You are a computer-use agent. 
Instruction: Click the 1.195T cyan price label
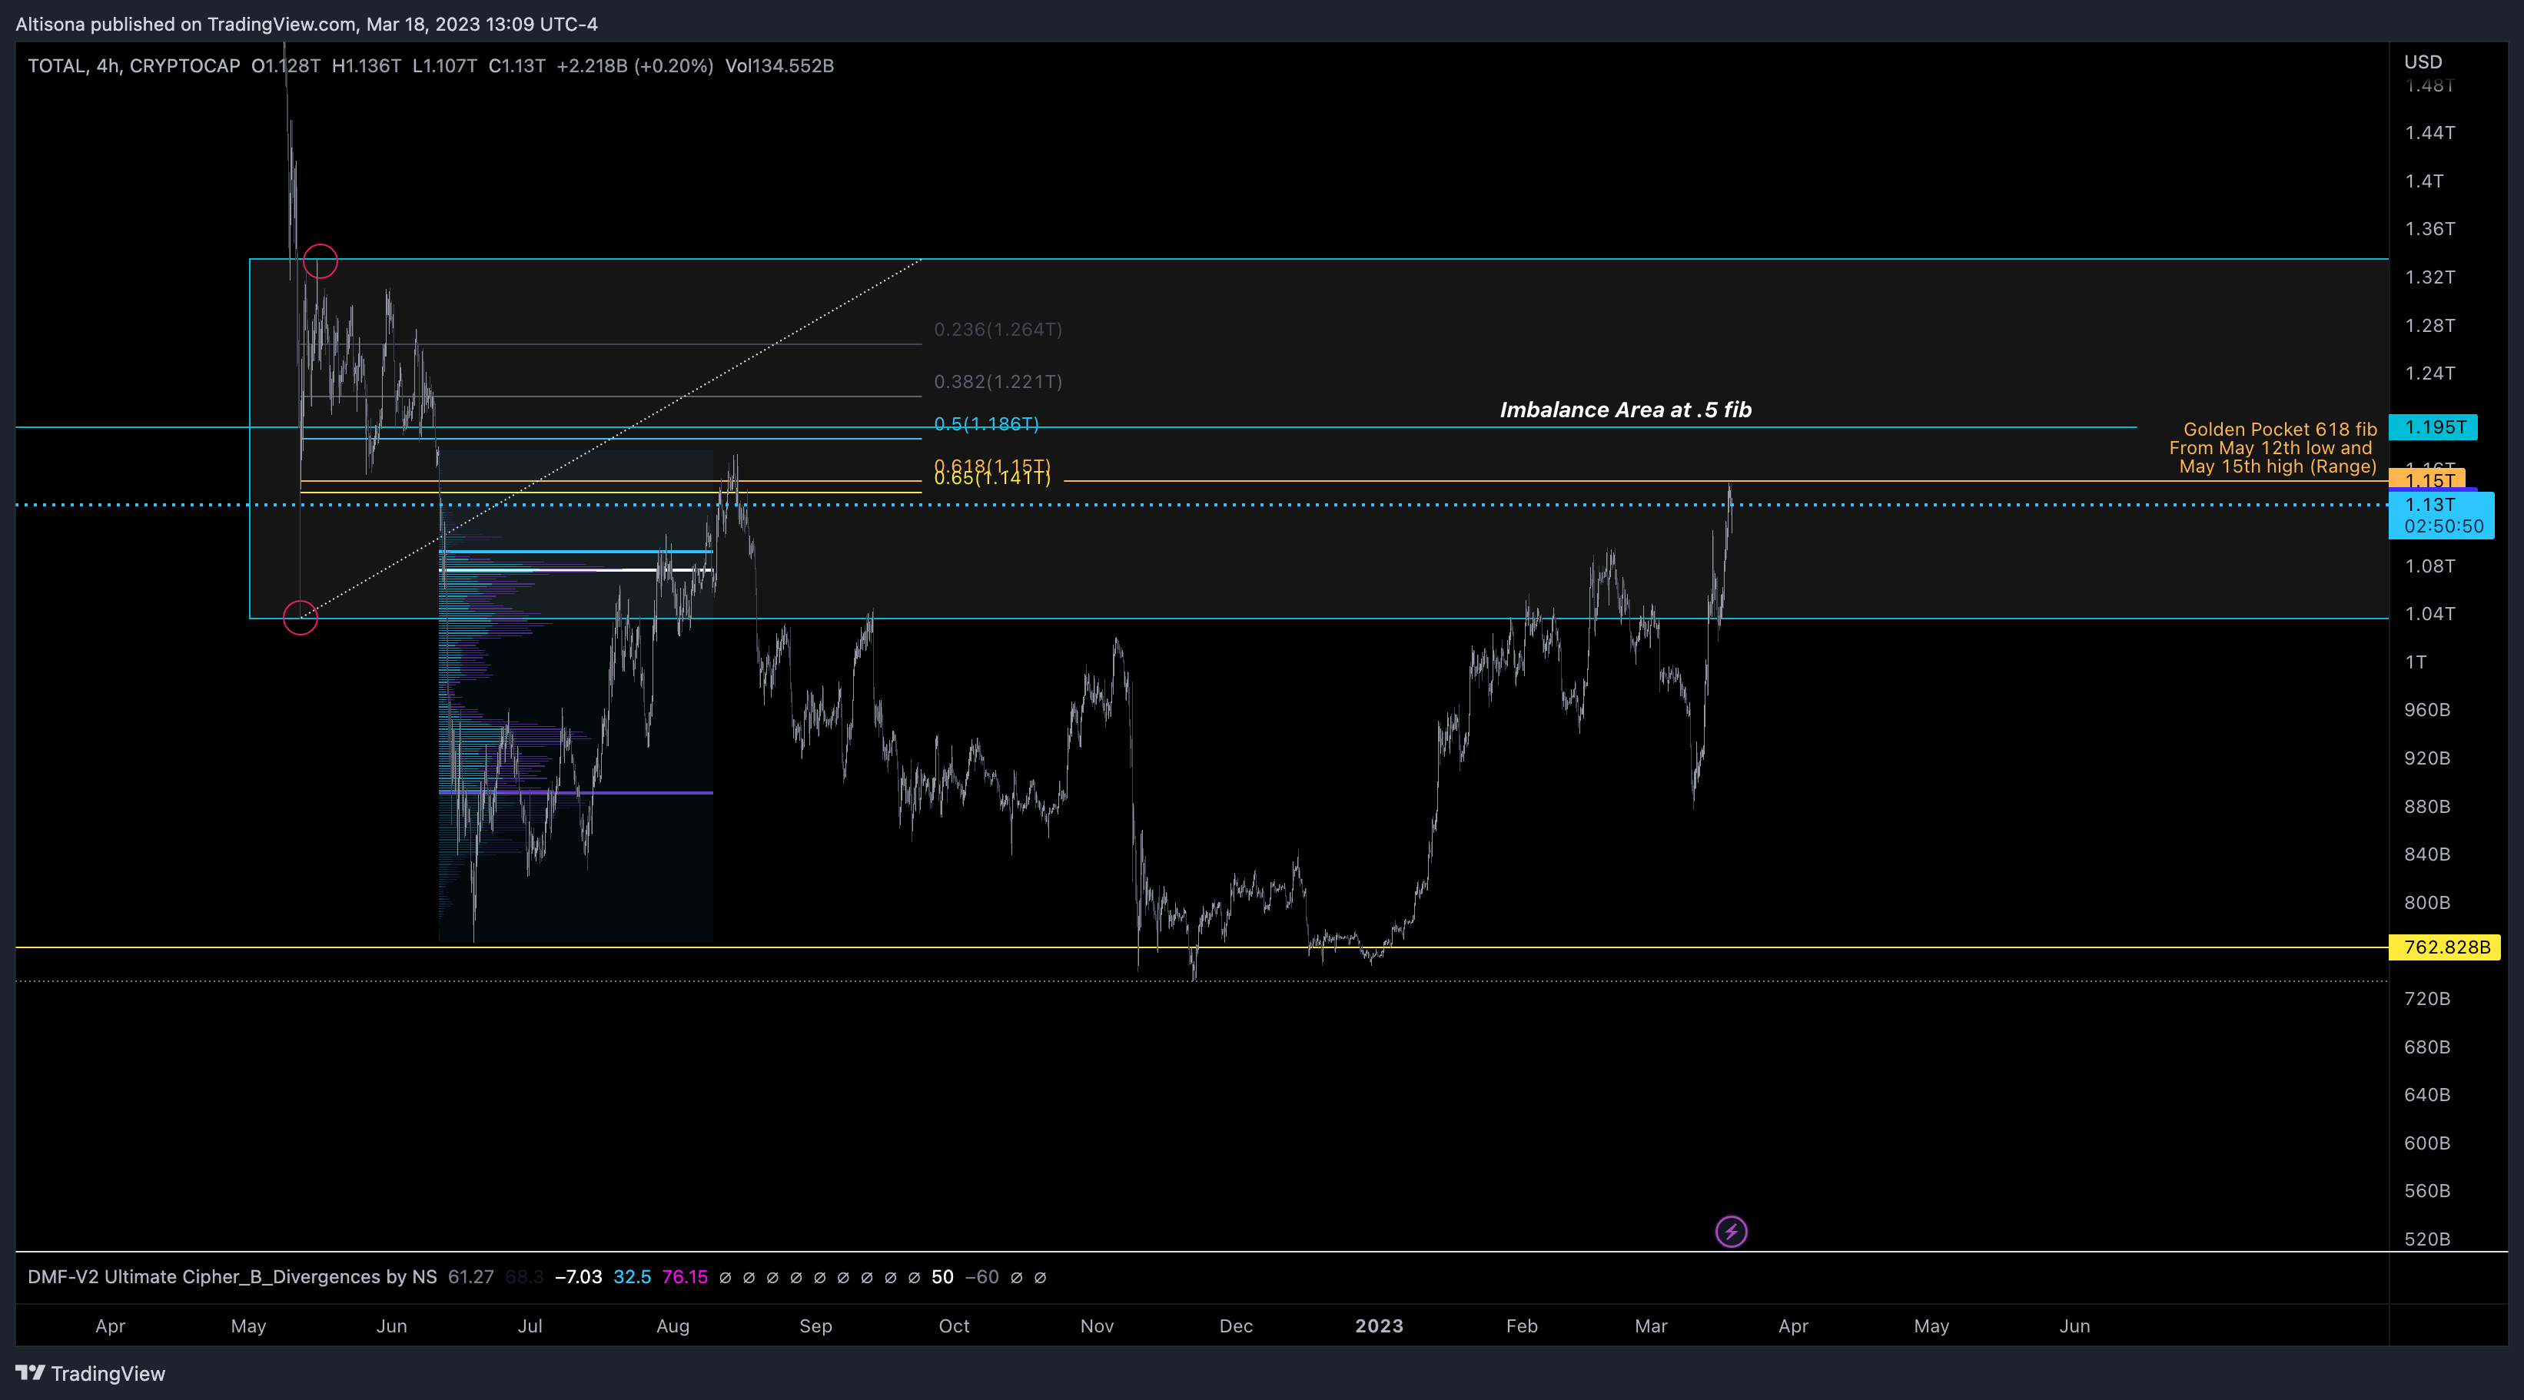[2434, 427]
